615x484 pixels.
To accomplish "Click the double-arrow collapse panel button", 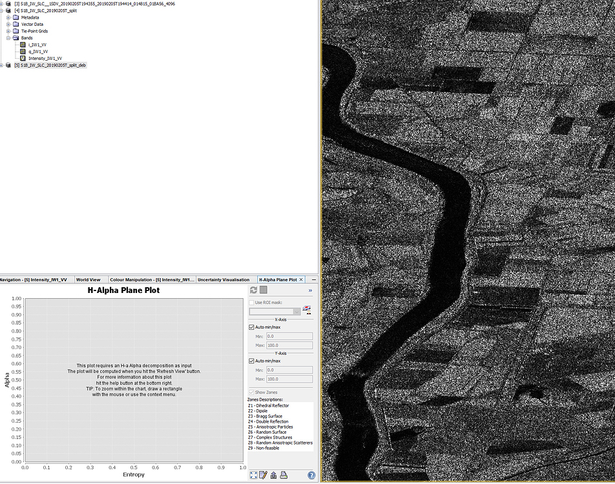I will [309, 290].
